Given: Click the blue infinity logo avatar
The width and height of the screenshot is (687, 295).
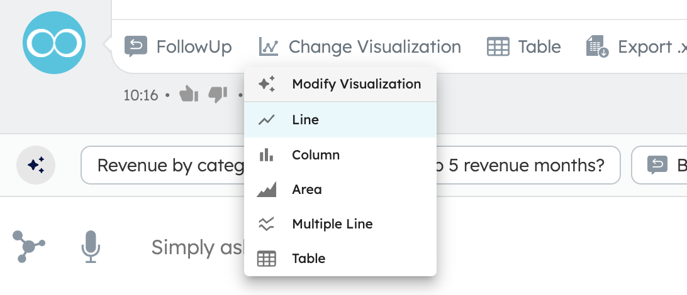Looking at the screenshot, I should [x=54, y=43].
